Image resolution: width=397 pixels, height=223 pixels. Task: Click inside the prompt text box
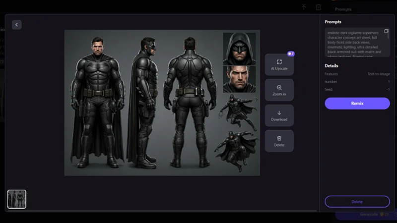357,42
